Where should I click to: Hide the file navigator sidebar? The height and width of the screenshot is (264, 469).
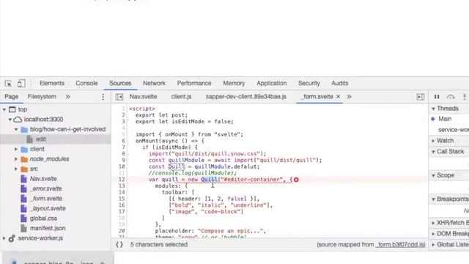point(119,97)
